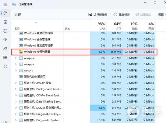Viewport: 166px width, 123px height.
Task: Click 运行新任务 (Run new task) button
Action: coord(98,15)
